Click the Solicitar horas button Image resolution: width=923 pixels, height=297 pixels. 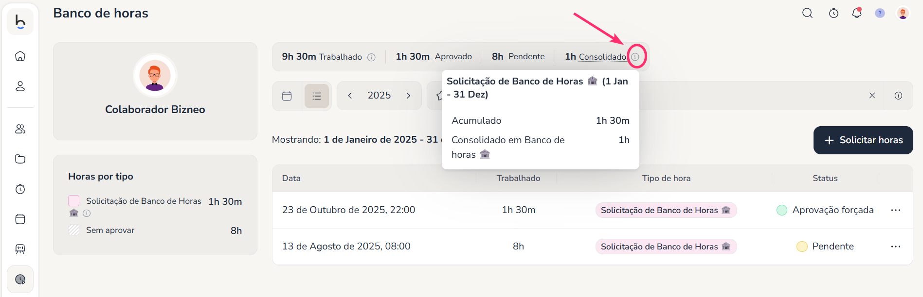(863, 140)
